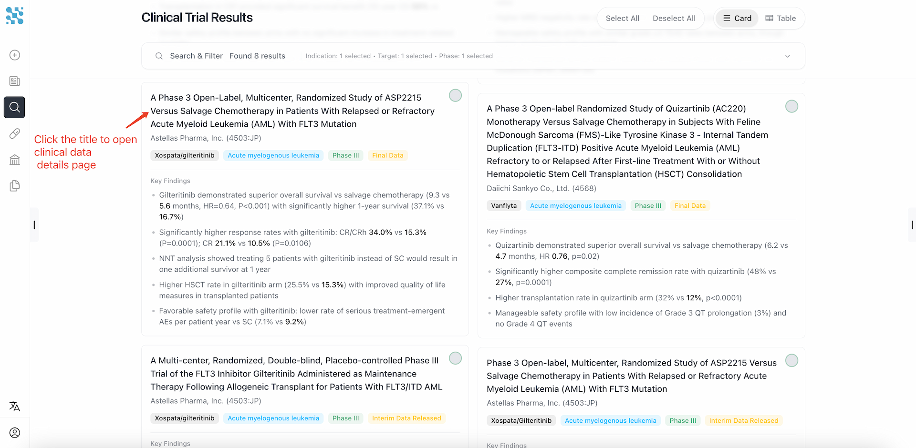Viewport: 916px width, 448px height.
Task: Click the Vanflyta drug tag
Action: point(504,205)
